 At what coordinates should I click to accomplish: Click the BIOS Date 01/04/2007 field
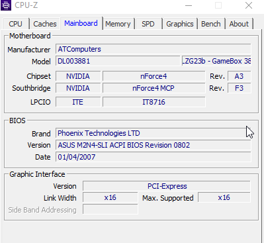(x=154, y=157)
